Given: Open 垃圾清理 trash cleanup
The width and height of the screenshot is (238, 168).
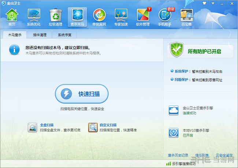Looking at the screenshot, I should click(x=56, y=17).
